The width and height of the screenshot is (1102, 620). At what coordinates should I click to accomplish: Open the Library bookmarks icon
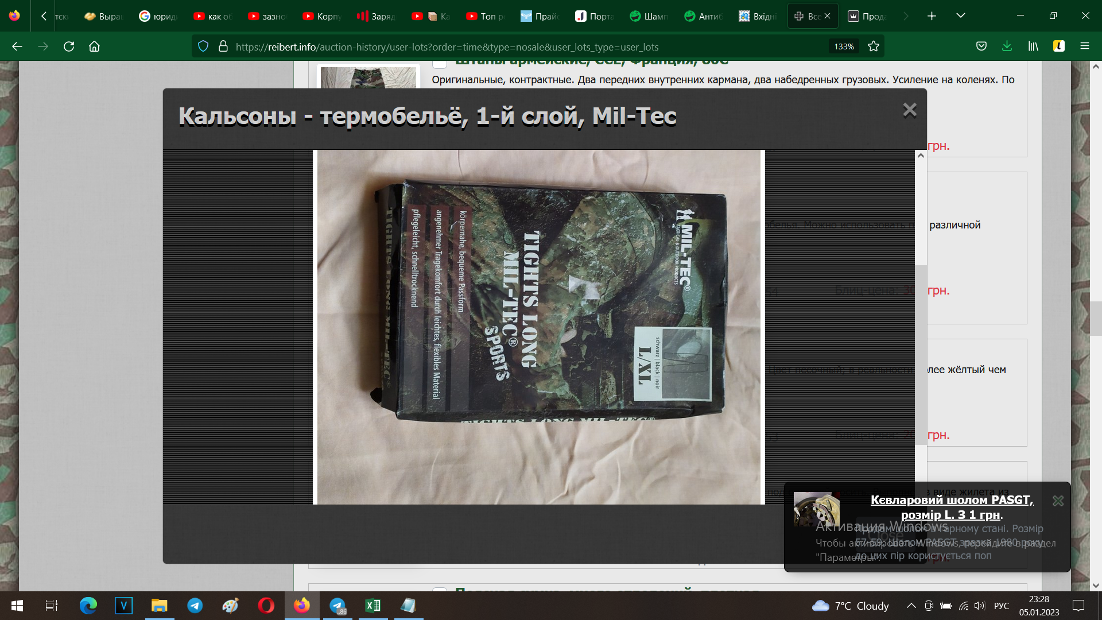(x=1033, y=46)
